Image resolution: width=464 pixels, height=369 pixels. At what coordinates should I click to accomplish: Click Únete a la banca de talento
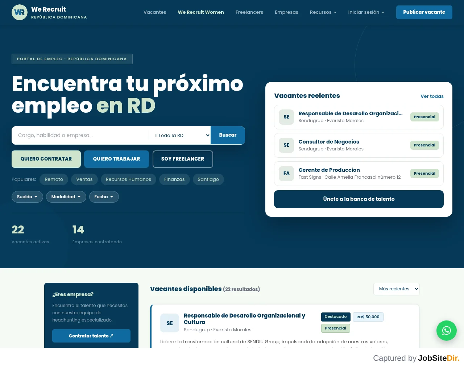(359, 199)
